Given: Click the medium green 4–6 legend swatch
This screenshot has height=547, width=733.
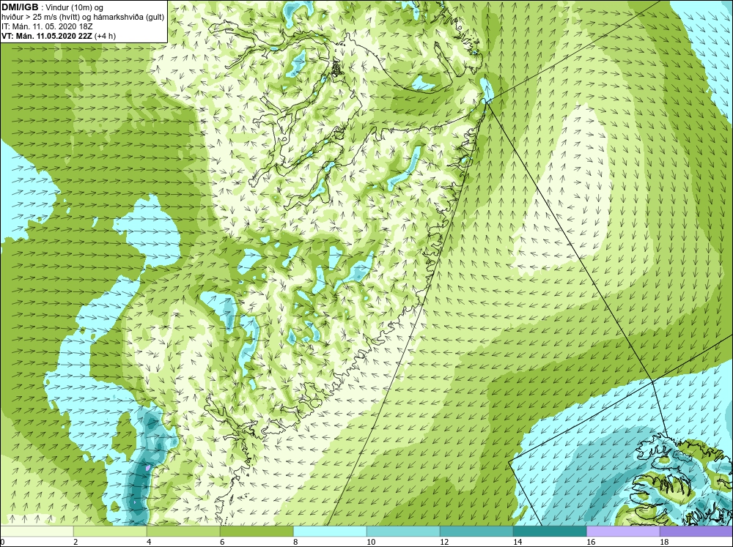Looking at the screenshot, I should coord(183,531).
